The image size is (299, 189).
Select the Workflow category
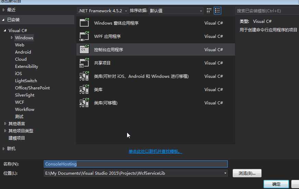click(25, 110)
